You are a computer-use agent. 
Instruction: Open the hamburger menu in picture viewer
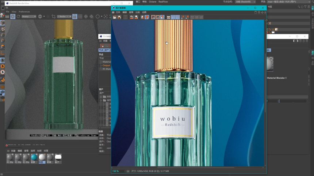(x=113, y=12)
